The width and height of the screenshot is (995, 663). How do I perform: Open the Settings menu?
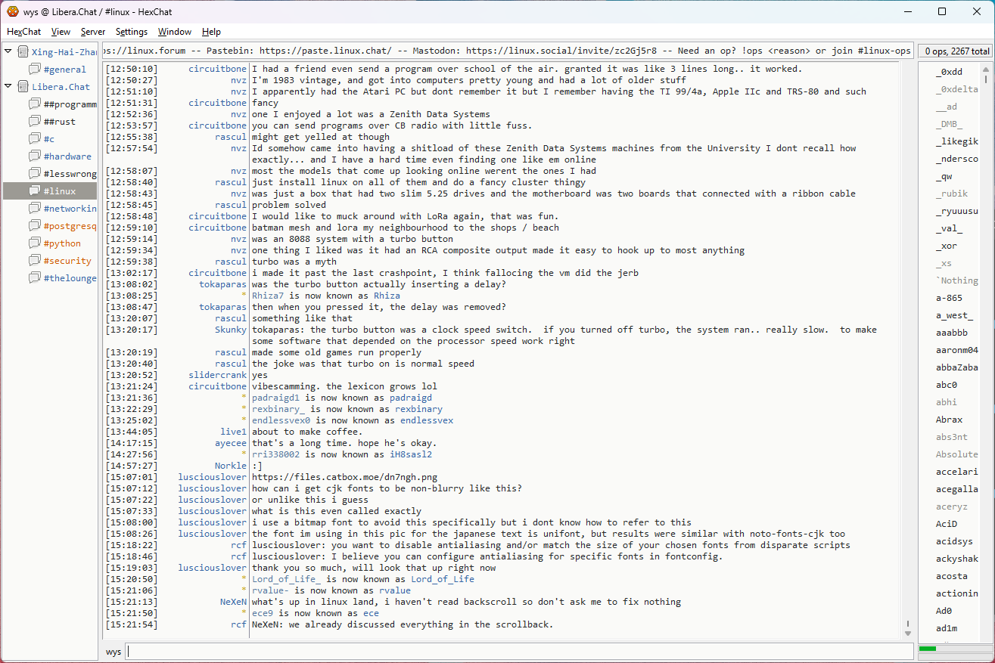[x=131, y=32]
